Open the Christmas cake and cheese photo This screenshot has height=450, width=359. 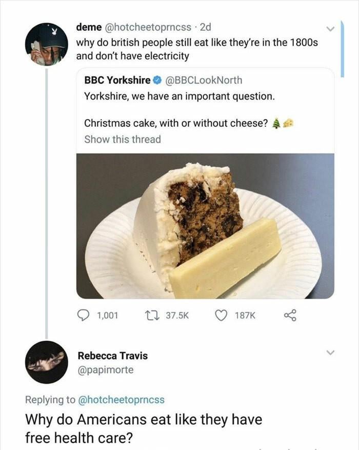click(205, 226)
